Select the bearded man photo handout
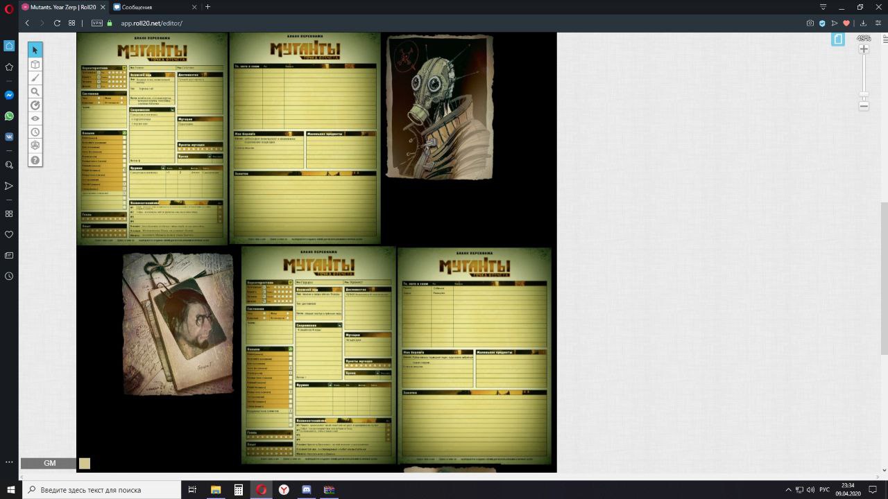This screenshot has width=888, height=499. point(178,324)
